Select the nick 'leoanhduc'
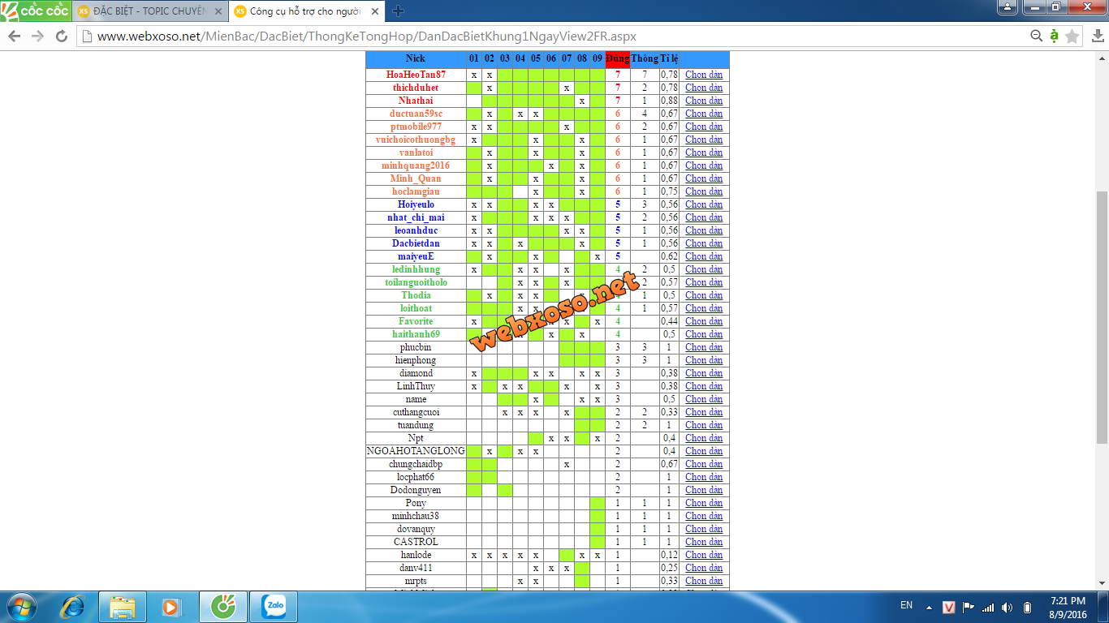The width and height of the screenshot is (1109, 623). coord(416,230)
